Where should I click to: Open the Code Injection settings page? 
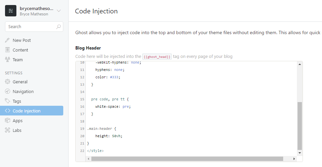click(26, 111)
